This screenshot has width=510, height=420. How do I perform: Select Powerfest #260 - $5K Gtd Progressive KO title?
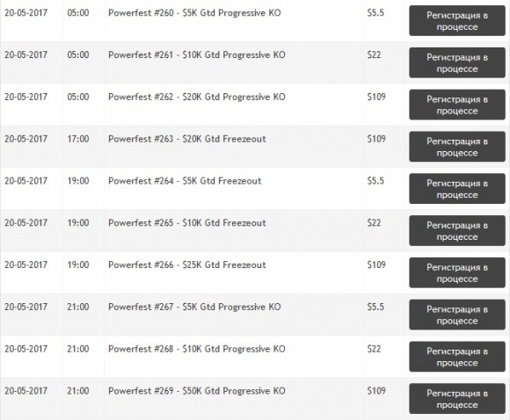194,13
